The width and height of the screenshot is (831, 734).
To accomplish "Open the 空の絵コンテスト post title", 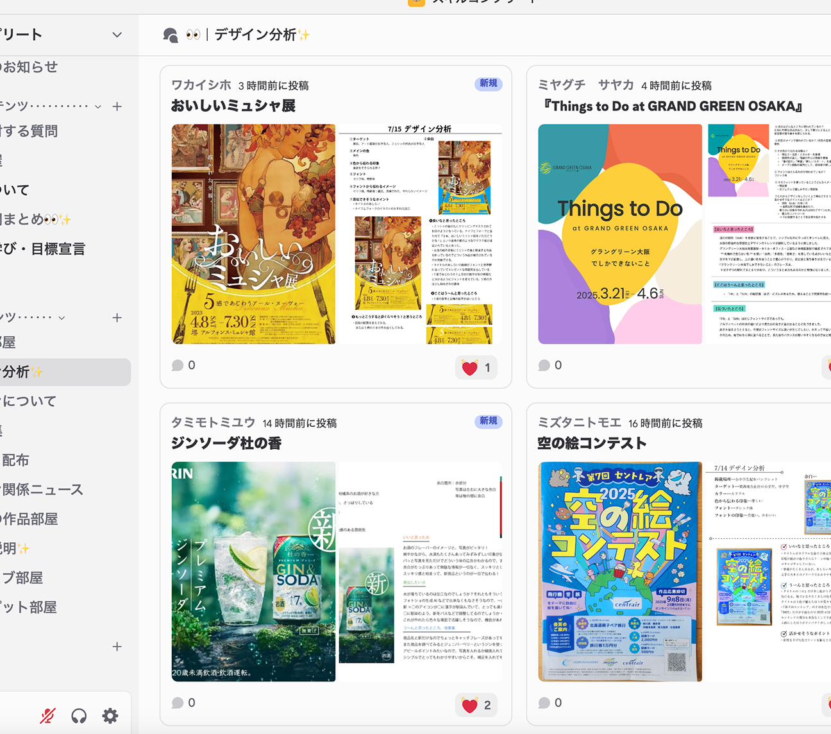I will [x=592, y=443].
